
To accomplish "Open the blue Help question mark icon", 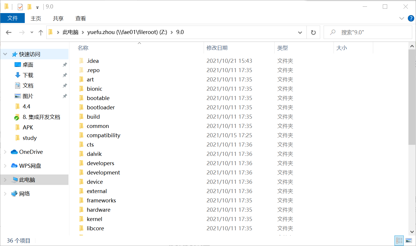I will coord(411,18).
